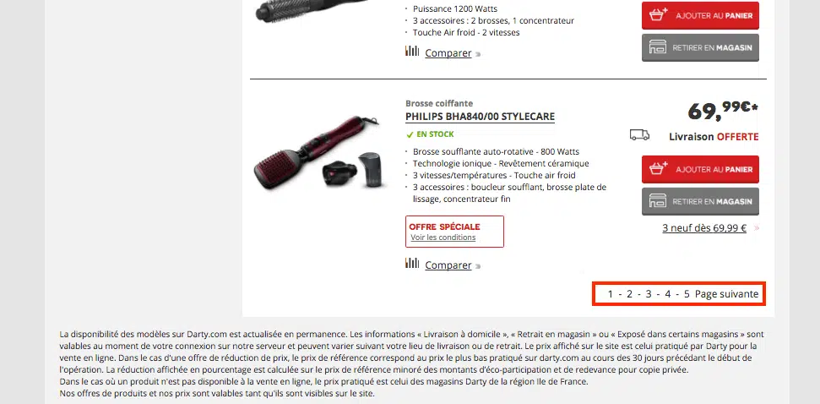
Task: Go to page 3 of results
Action: (x=649, y=293)
